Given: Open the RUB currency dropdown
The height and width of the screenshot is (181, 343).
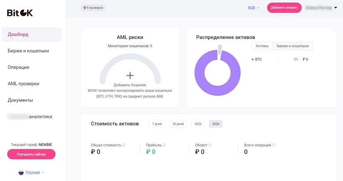Looking at the screenshot, I should 253,8.
